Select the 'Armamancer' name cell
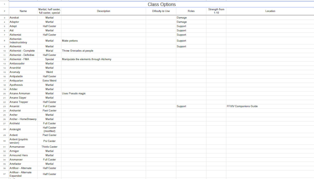Viewport: 314px width, 179px height. 23,147
